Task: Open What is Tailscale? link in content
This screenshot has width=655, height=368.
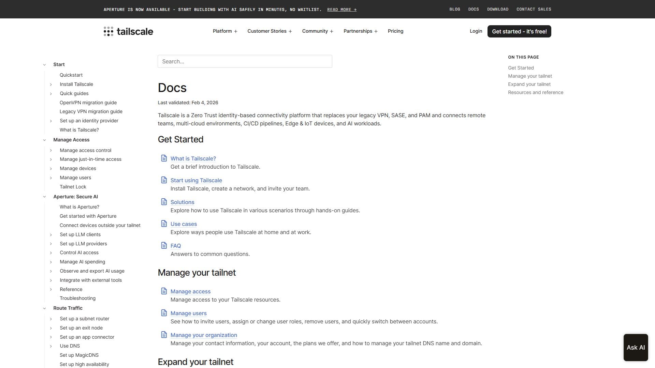Action: (193, 158)
